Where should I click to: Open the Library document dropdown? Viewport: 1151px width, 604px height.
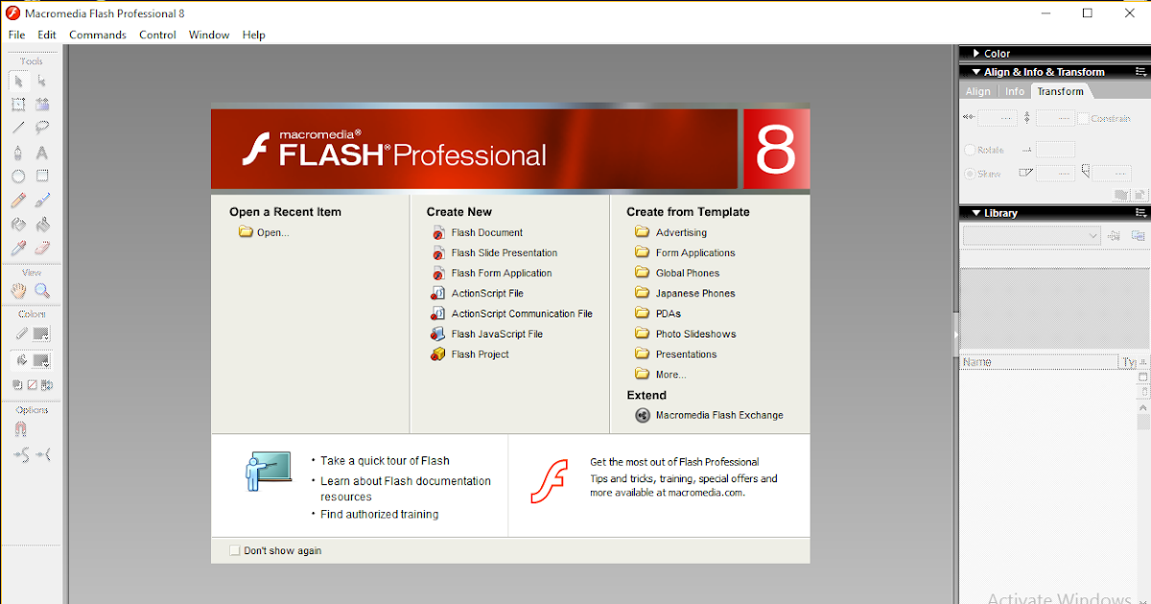pos(1032,235)
